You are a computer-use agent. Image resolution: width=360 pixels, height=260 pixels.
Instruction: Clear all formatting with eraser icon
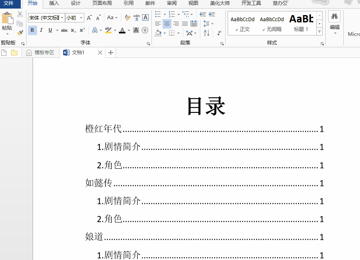coord(127,18)
